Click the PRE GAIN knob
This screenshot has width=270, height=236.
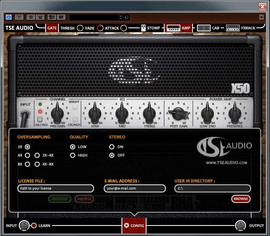57,113
